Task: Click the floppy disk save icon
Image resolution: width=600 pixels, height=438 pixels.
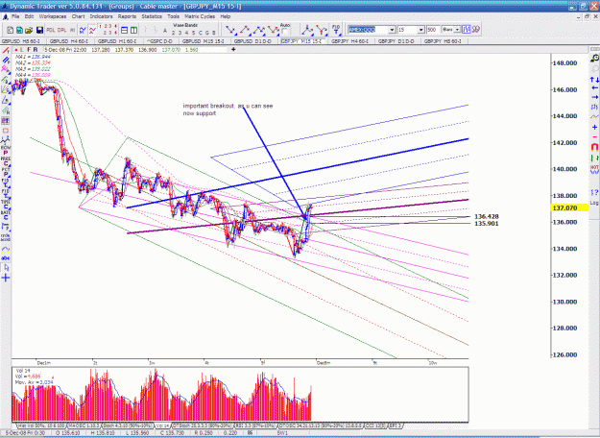Action: 39,30
